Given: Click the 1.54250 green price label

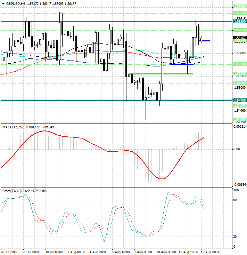Looking at the screenshot, I should click(239, 120).
